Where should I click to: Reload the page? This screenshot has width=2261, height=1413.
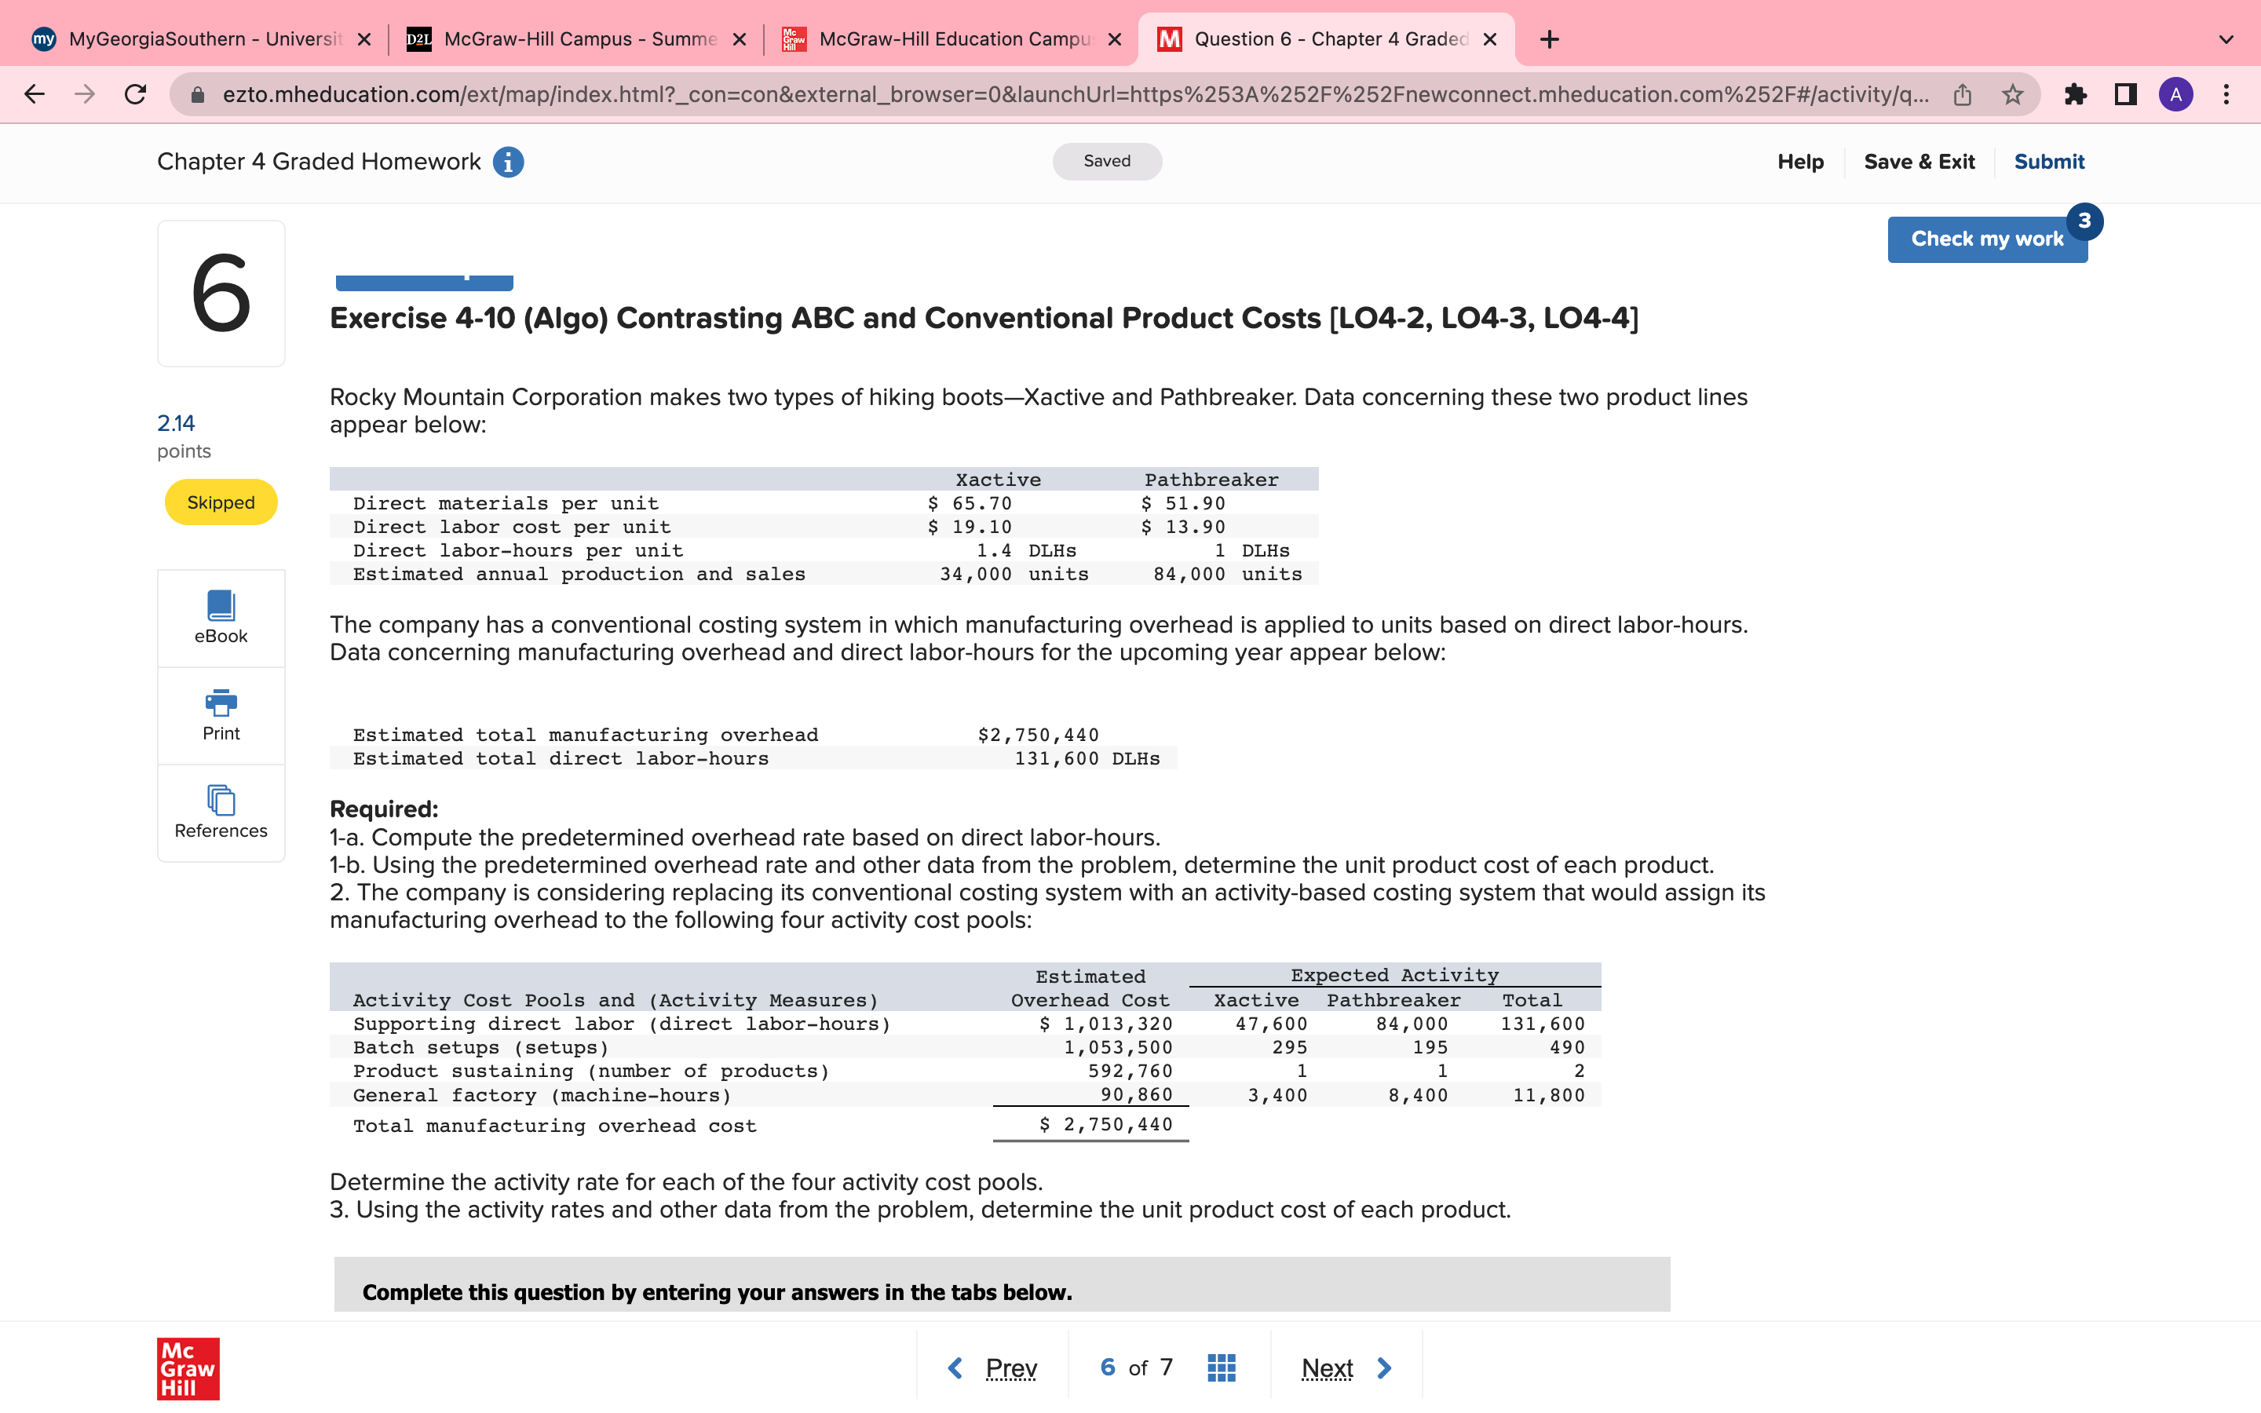(x=136, y=94)
